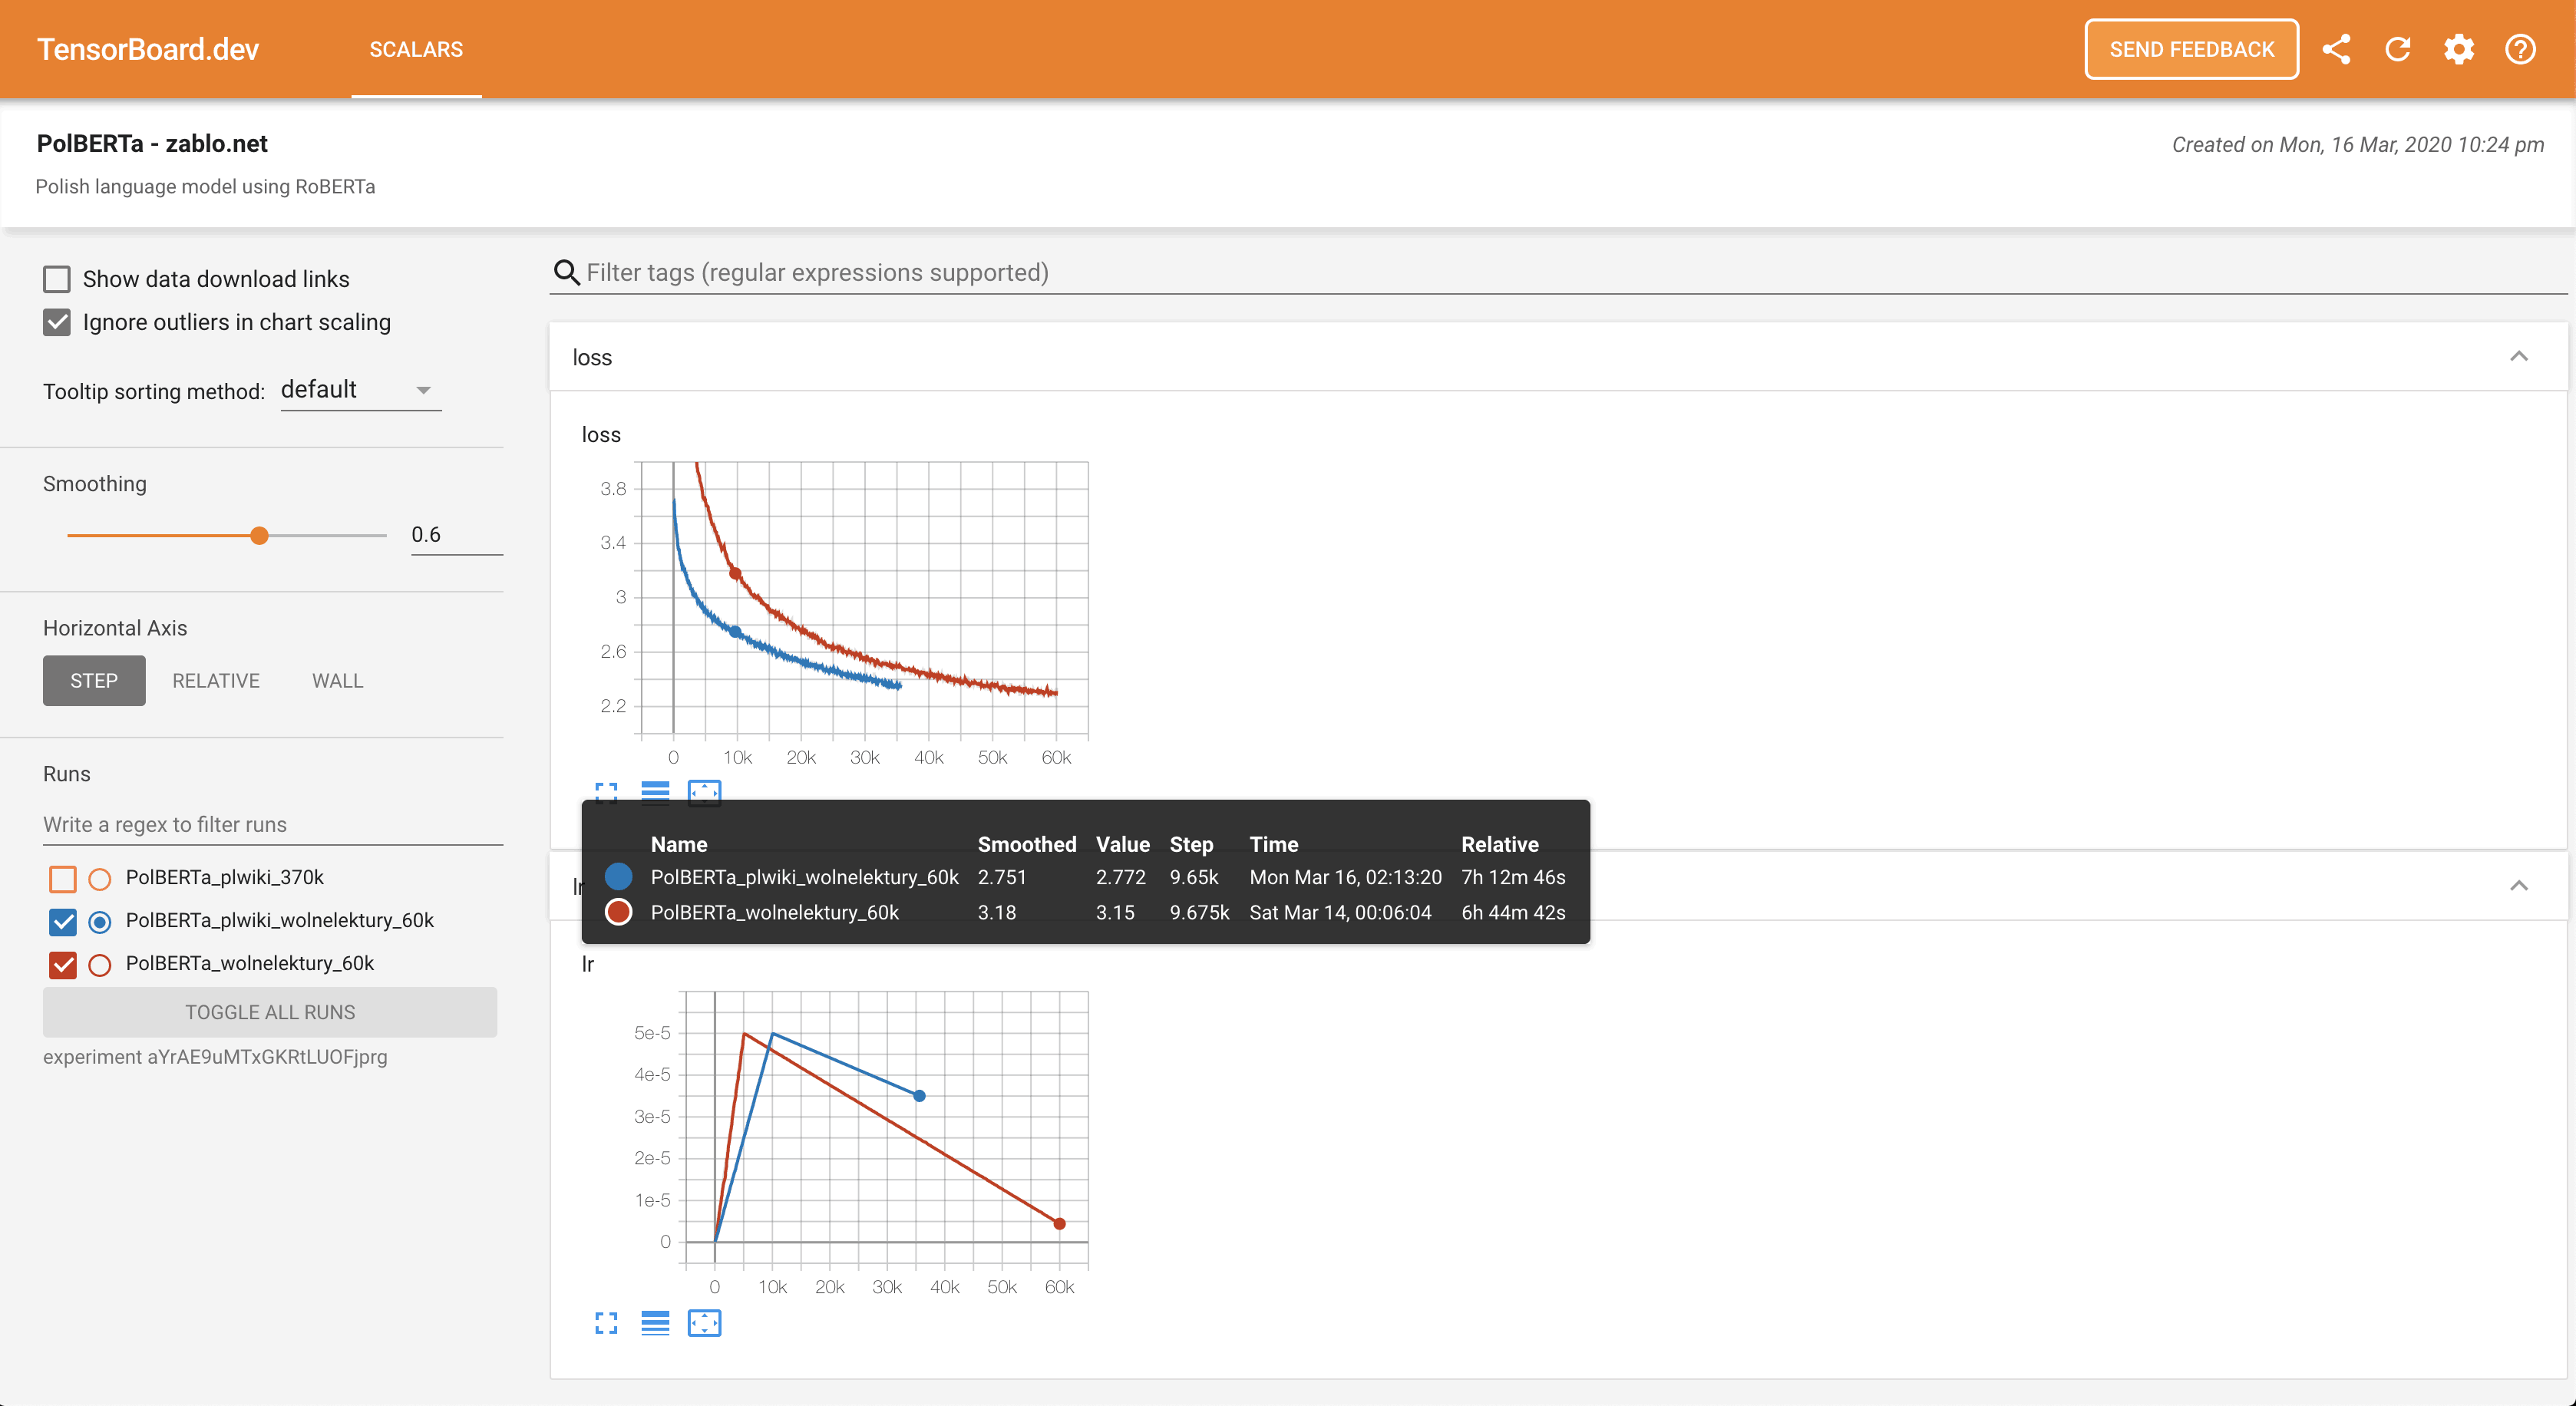Collapse the loss section with its chevron
This screenshot has height=1406, width=2576.
click(2519, 356)
